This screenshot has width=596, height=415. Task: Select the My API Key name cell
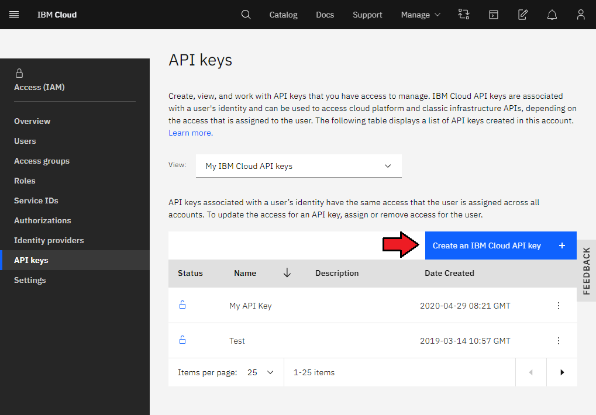pos(250,306)
